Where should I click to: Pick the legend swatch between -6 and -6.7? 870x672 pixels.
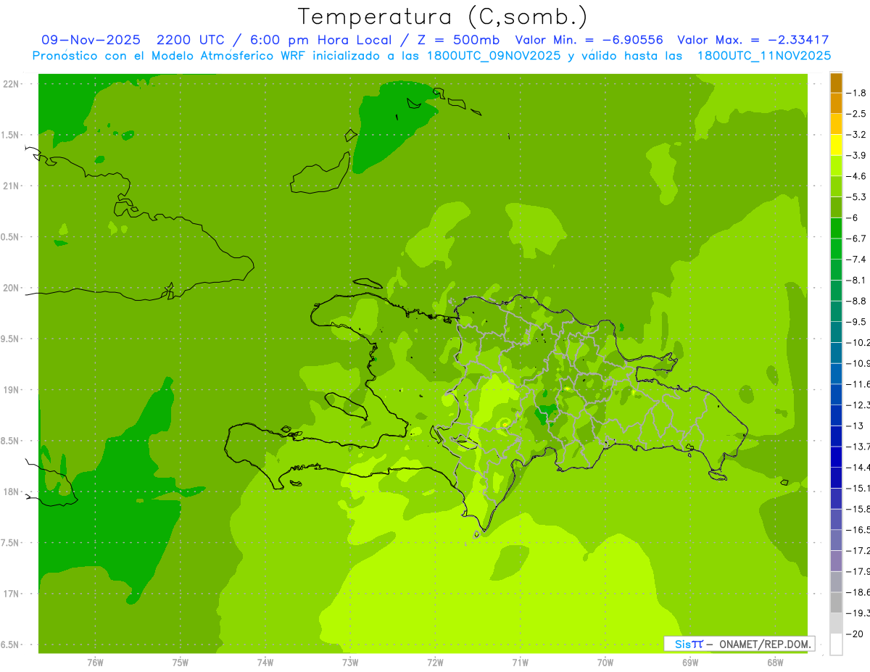pos(836,228)
